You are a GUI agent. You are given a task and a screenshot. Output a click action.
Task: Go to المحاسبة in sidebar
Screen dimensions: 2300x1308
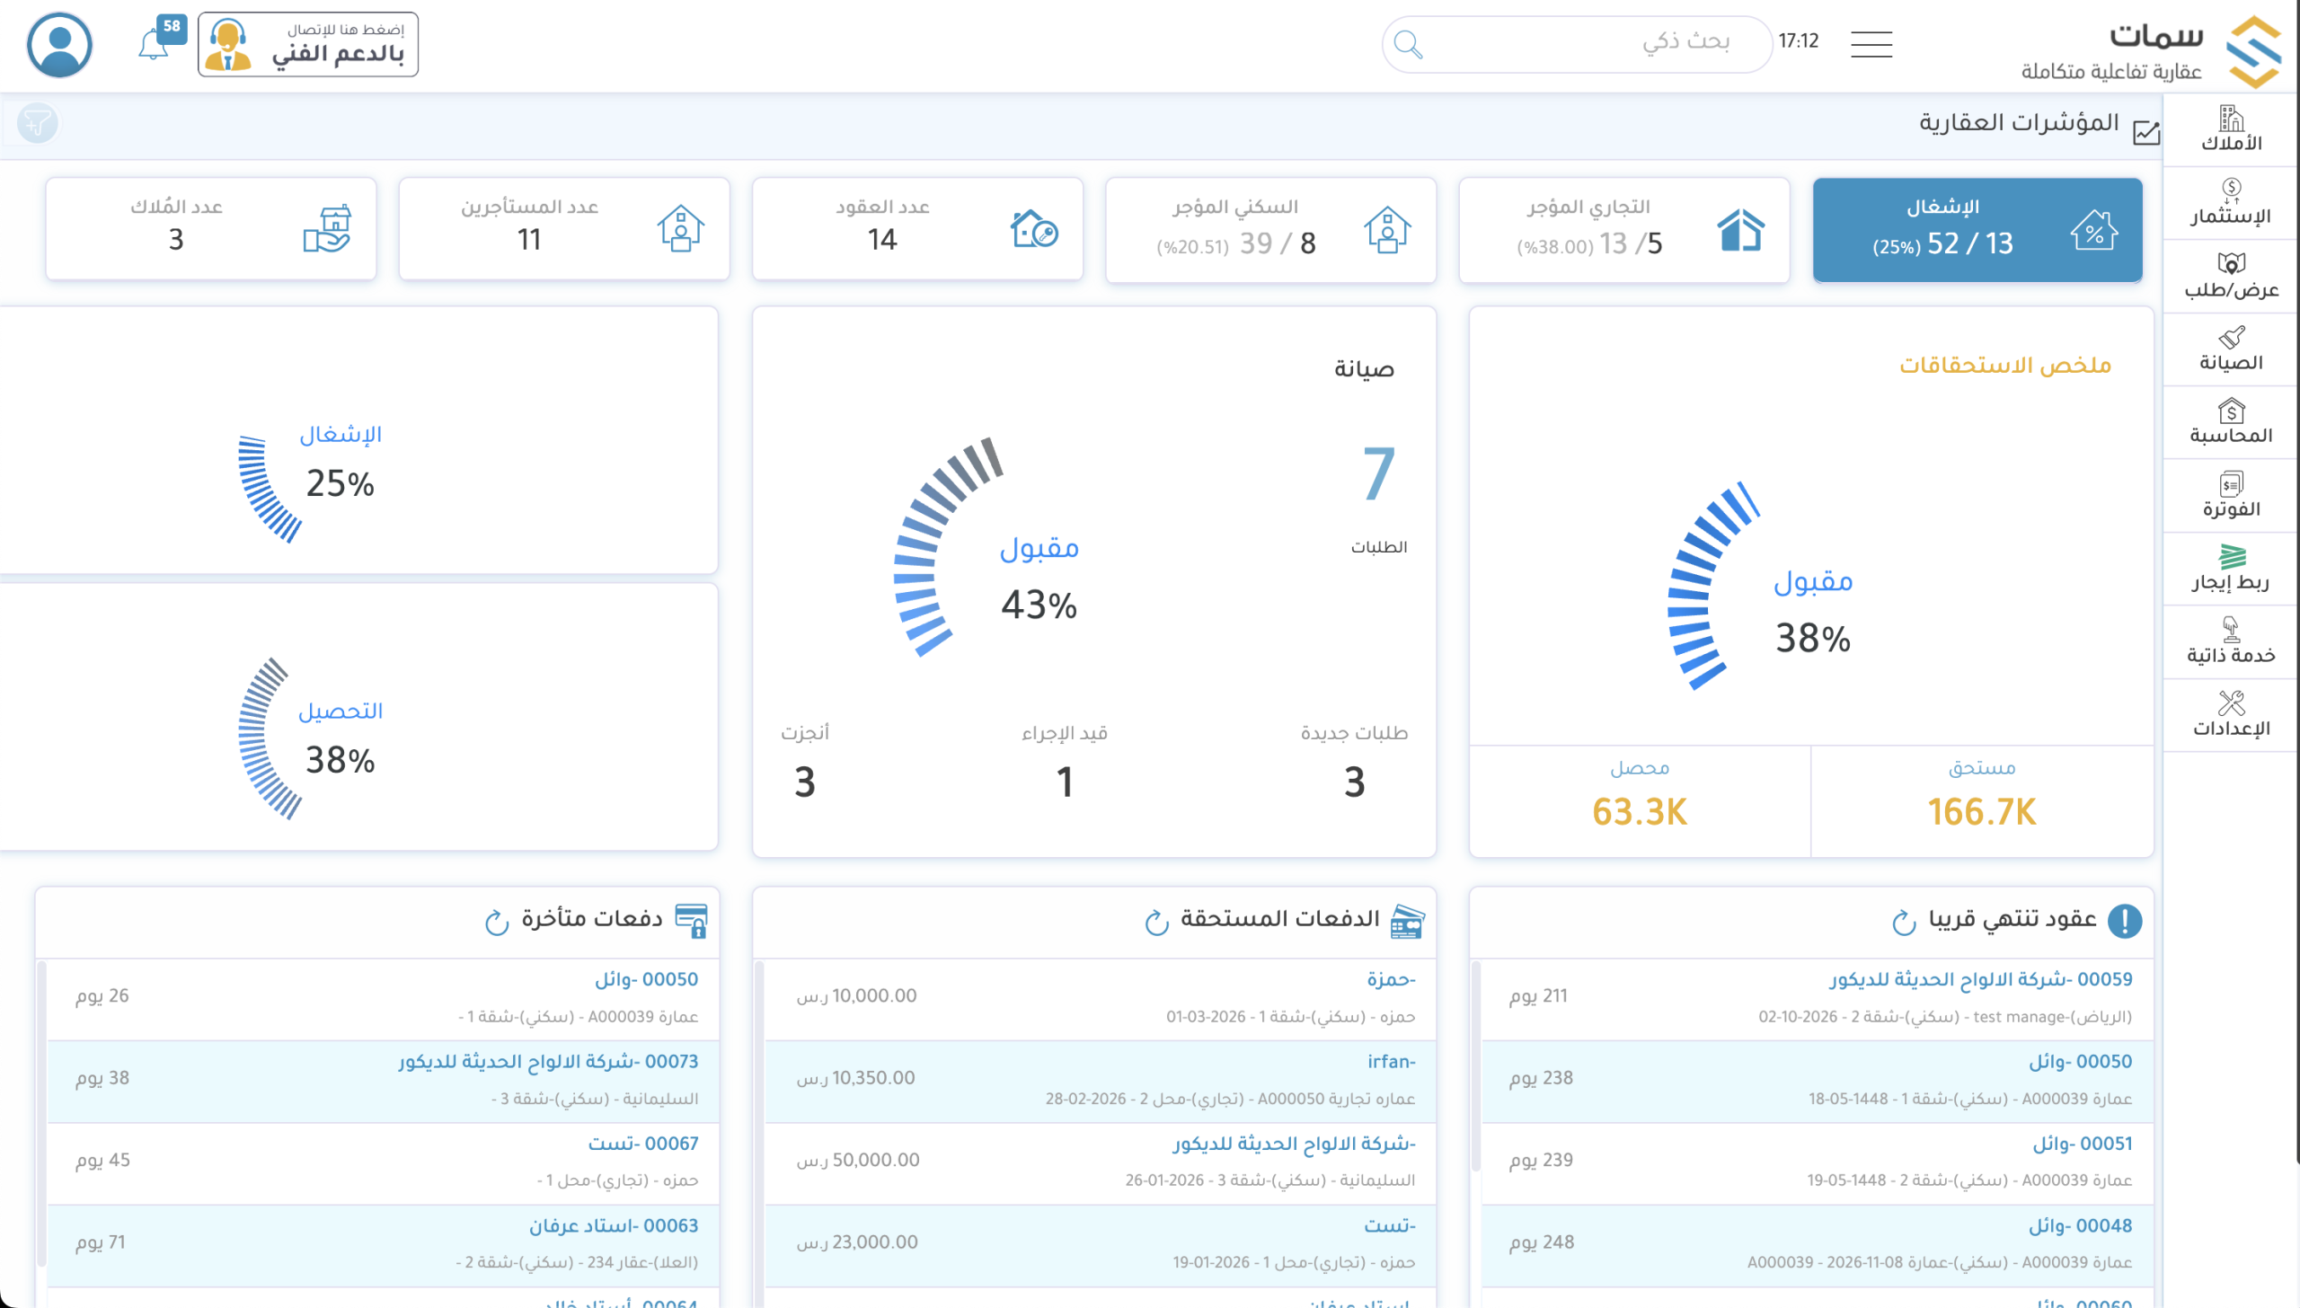(x=2230, y=422)
